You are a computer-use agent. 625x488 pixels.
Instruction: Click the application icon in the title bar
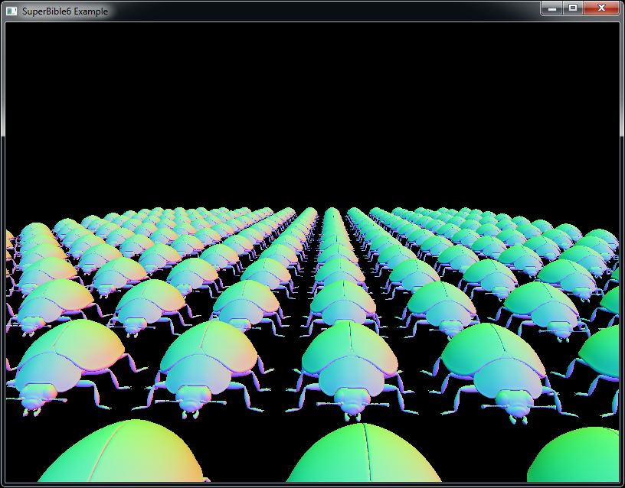(x=11, y=11)
